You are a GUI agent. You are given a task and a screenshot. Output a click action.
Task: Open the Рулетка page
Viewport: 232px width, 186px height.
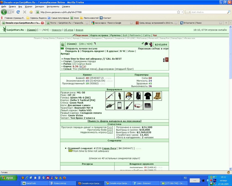116,35
